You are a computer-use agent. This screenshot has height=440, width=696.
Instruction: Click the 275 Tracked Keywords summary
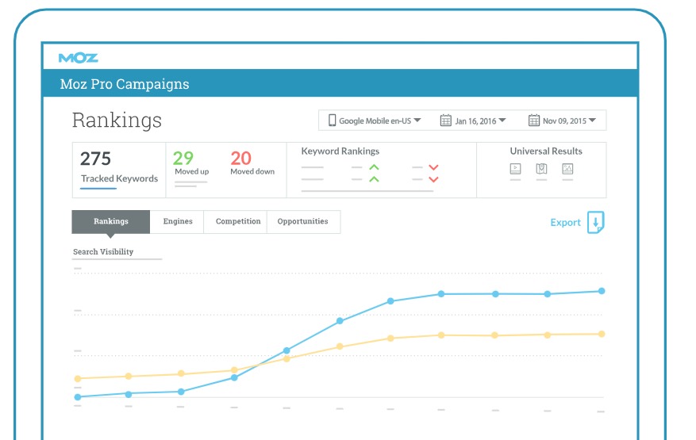119,168
